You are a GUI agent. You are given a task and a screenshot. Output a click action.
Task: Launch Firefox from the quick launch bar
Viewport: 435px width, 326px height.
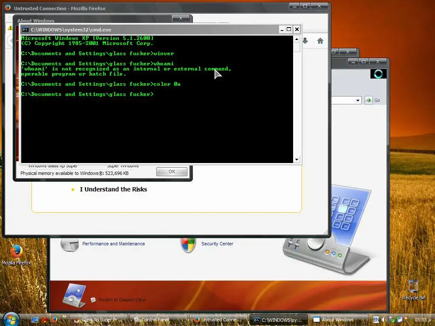coord(54,319)
